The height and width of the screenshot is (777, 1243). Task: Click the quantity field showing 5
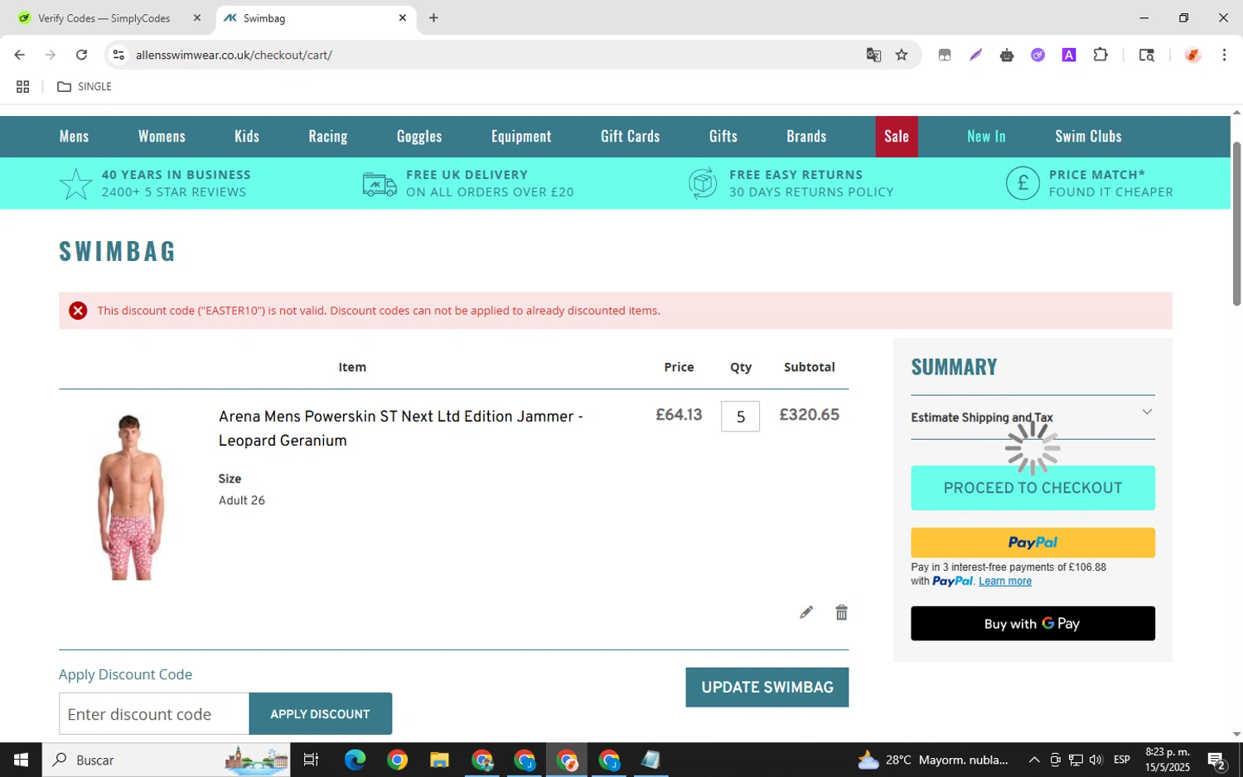pyautogui.click(x=741, y=417)
